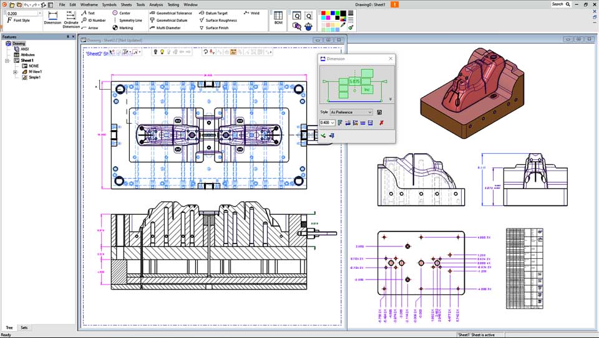Choose Multi Diameter tool
This screenshot has height=338, width=599.
click(x=165, y=28)
